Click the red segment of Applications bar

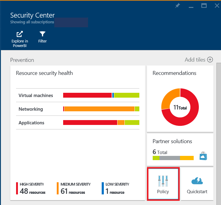90,123
